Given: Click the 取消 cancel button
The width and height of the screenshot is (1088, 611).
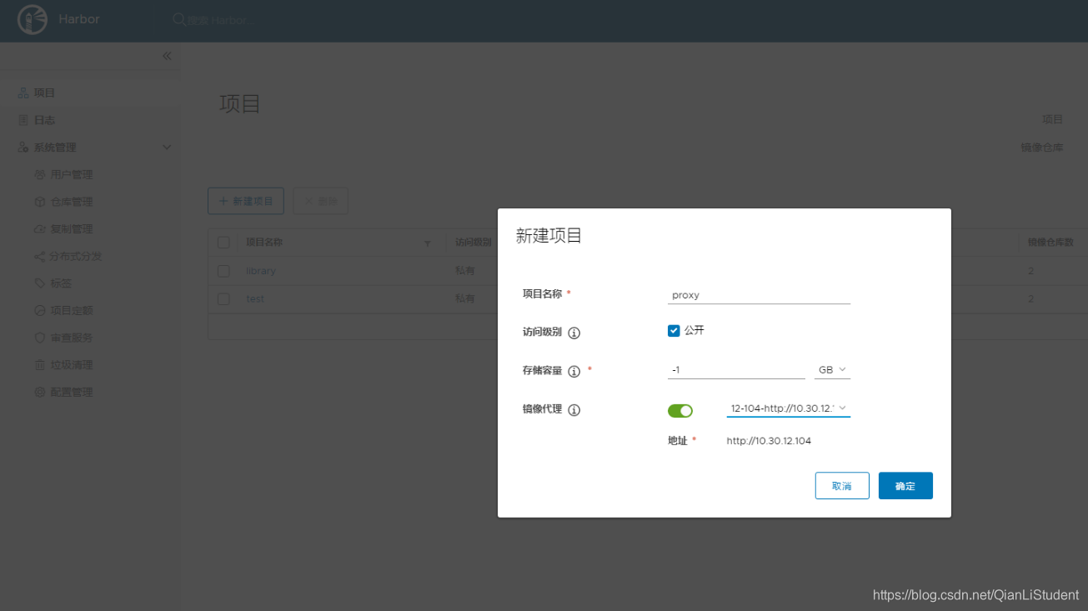Looking at the screenshot, I should [x=842, y=486].
